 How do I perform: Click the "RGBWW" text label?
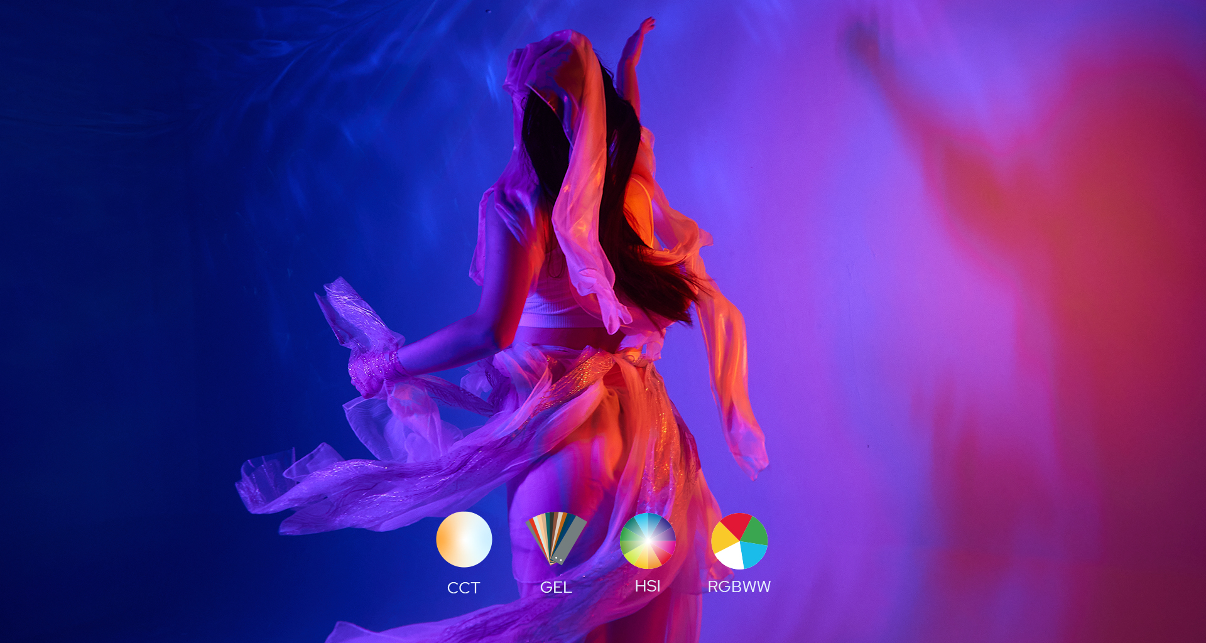tap(739, 586)
